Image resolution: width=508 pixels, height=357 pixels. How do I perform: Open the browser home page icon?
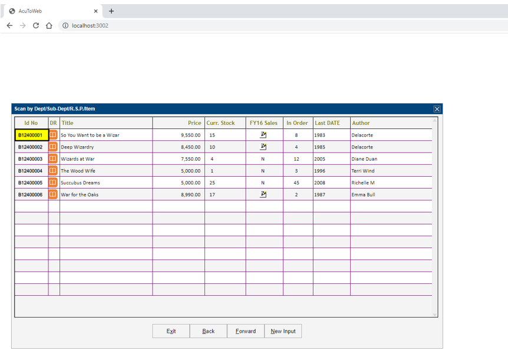50,26
